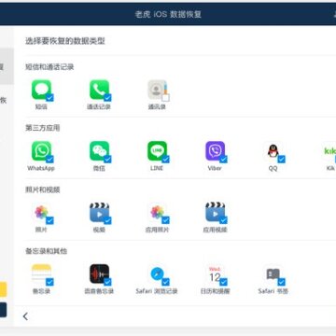Click the 照片和视频 section heading

43,189
